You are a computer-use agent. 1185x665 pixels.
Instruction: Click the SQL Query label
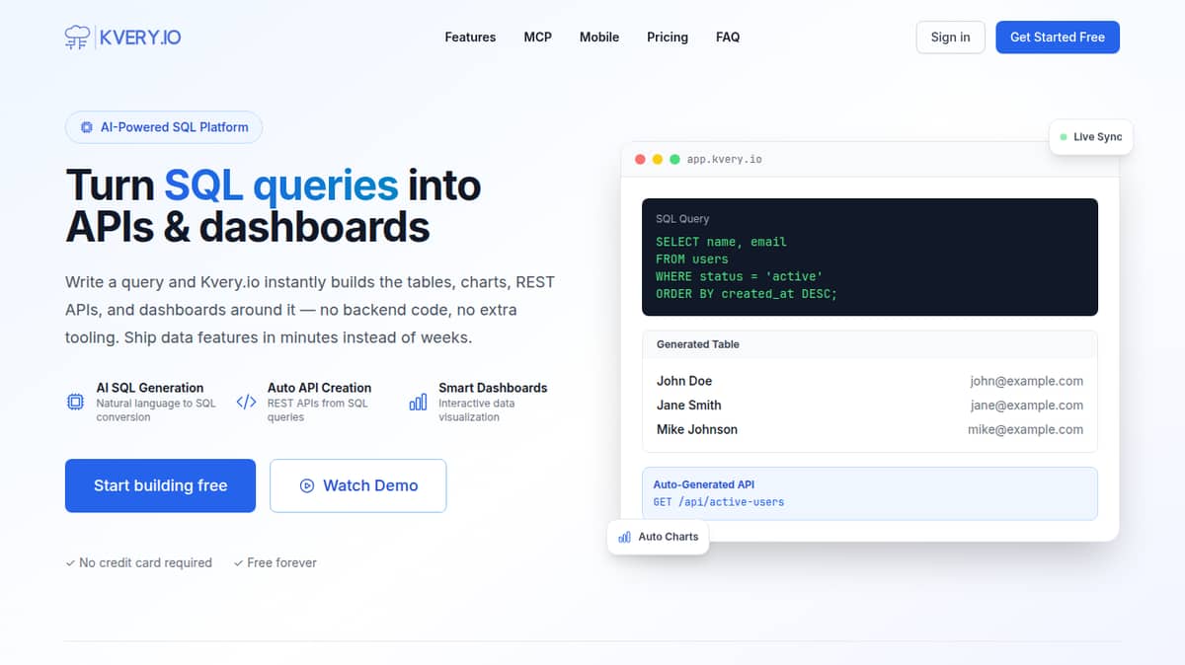(x=682, y=219)
